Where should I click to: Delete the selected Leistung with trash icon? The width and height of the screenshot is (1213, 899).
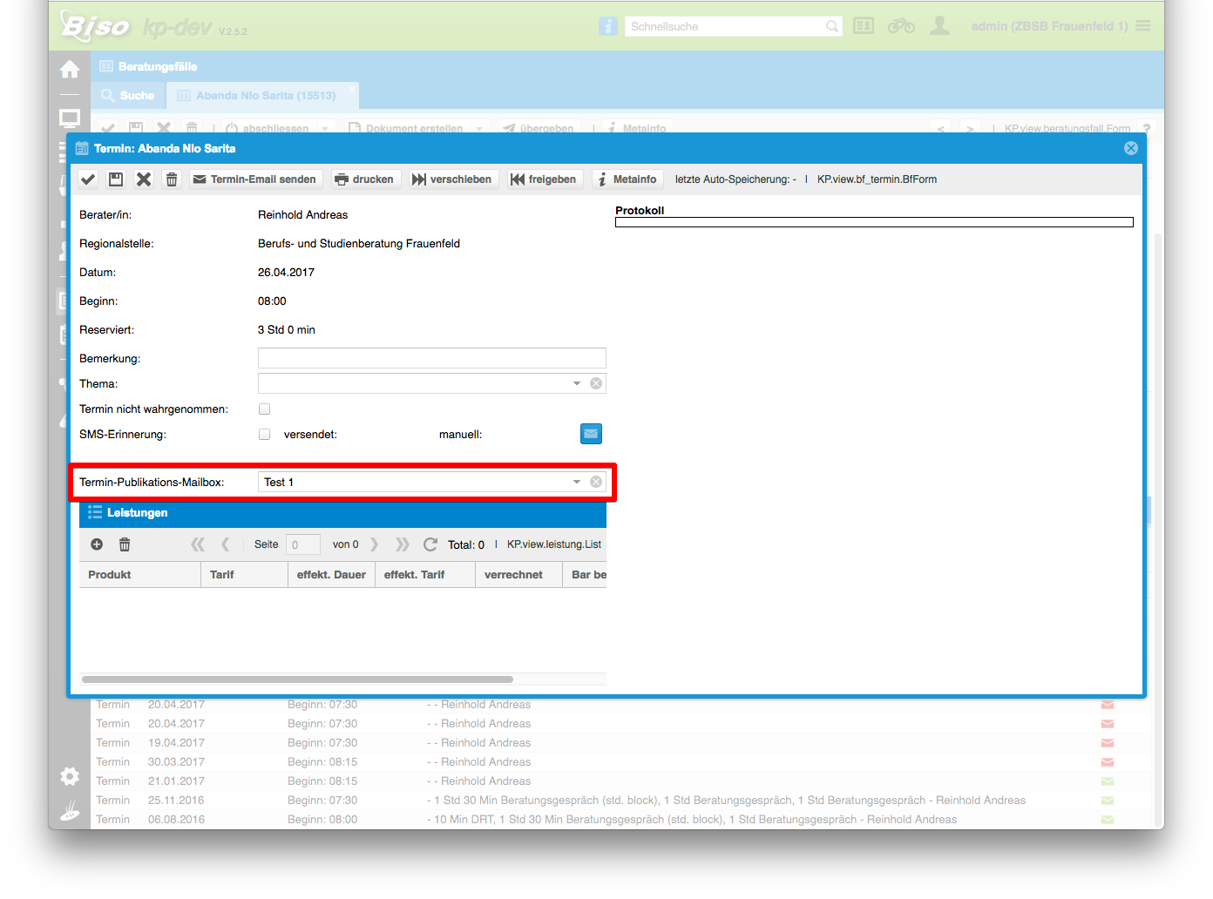click(125, 544)
